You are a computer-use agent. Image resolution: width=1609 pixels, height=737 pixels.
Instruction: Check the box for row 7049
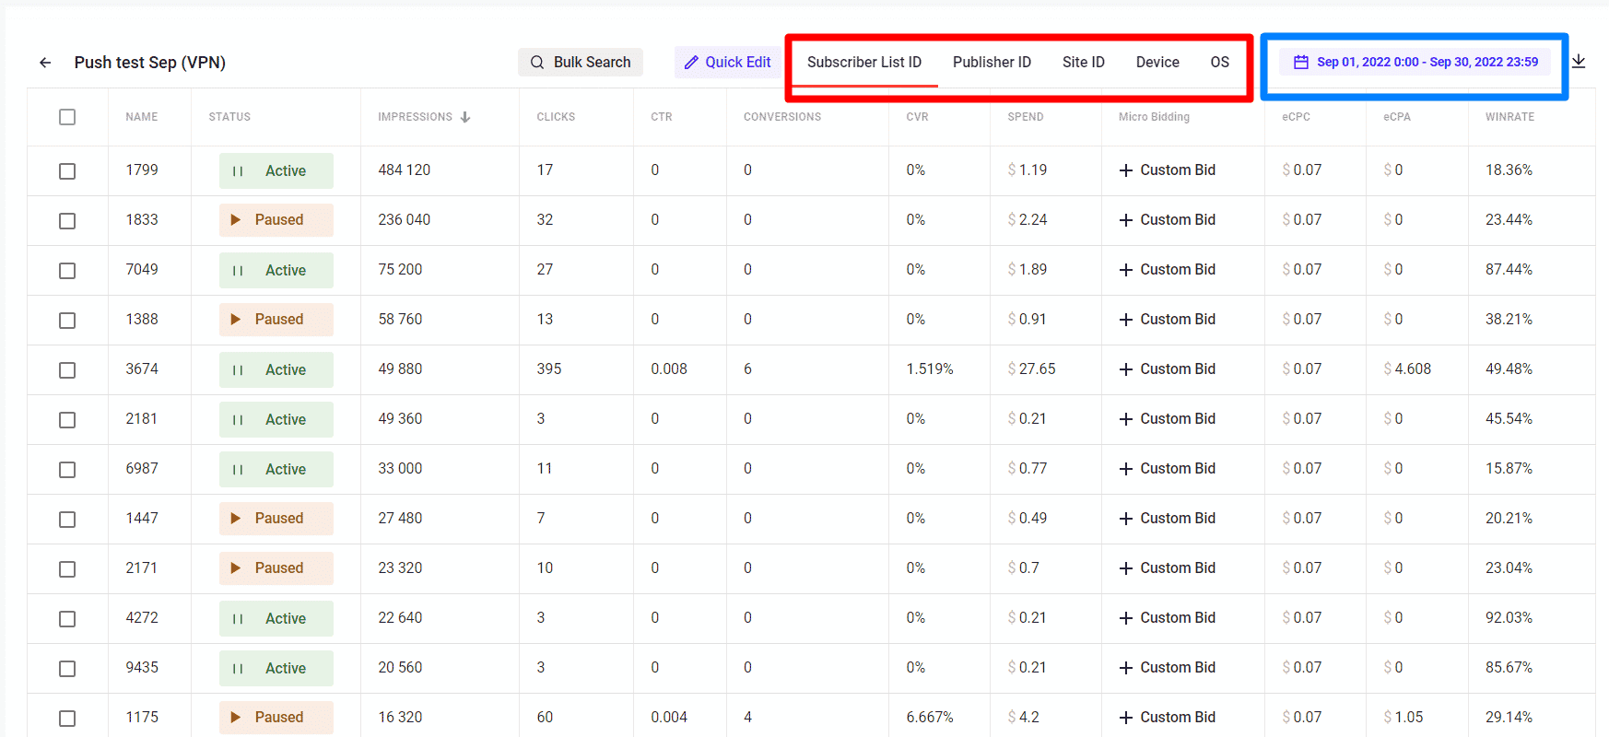click(67, 271)
